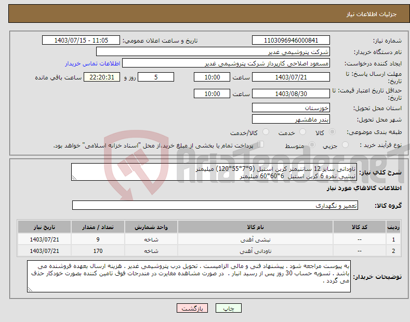
Task: Click the نبشی آهنی item name cell
Action: click(x=255, y=239)
